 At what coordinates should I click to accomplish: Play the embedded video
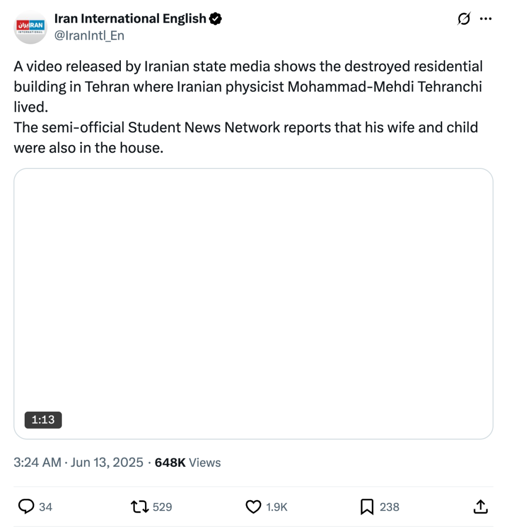pyautogui.click(x=253, y=304)
